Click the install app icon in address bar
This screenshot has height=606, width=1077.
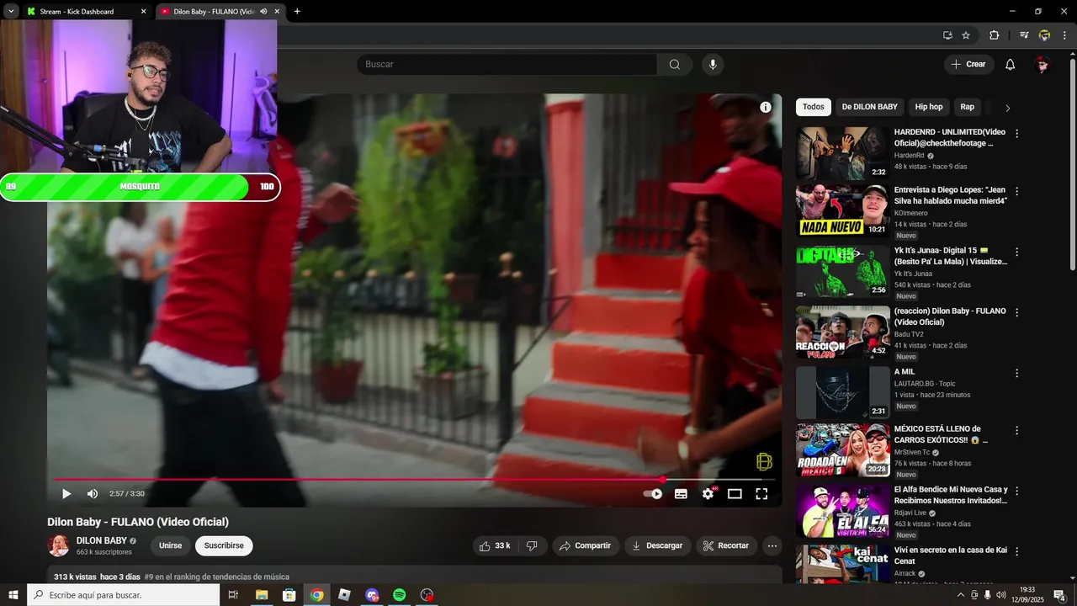pyautogui.click(x=947, y=35)
